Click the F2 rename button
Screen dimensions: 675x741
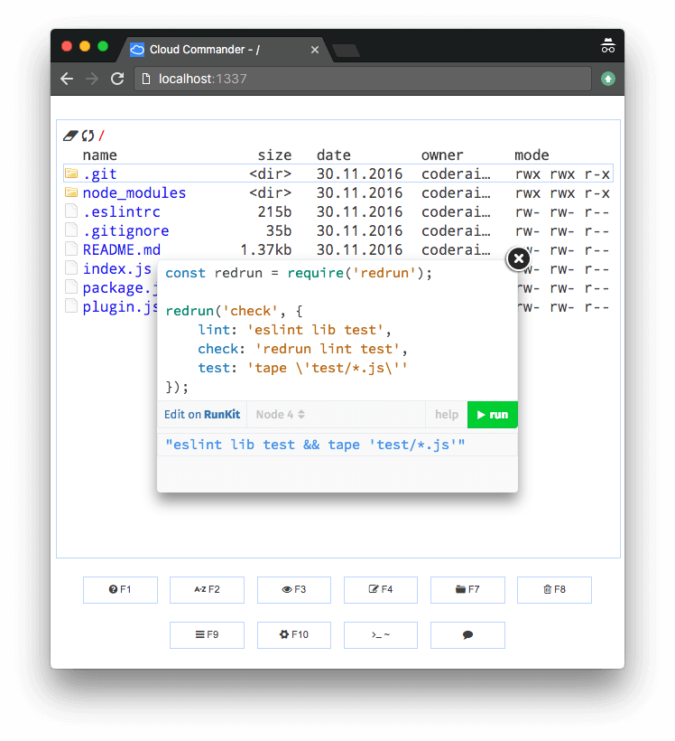pos(207,589)
